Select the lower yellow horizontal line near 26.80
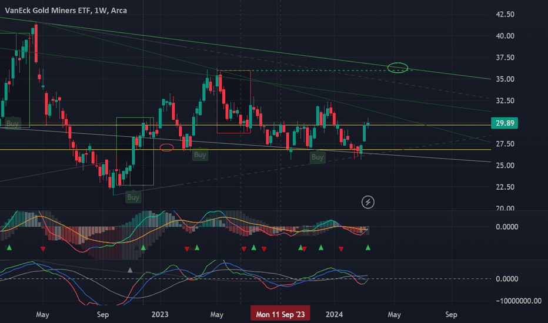The image size is (548, 323). pos(245,150)
